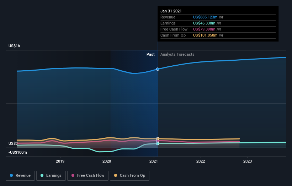
Task: Click the Earnings data point marker
Action: (x=158, y=144)
